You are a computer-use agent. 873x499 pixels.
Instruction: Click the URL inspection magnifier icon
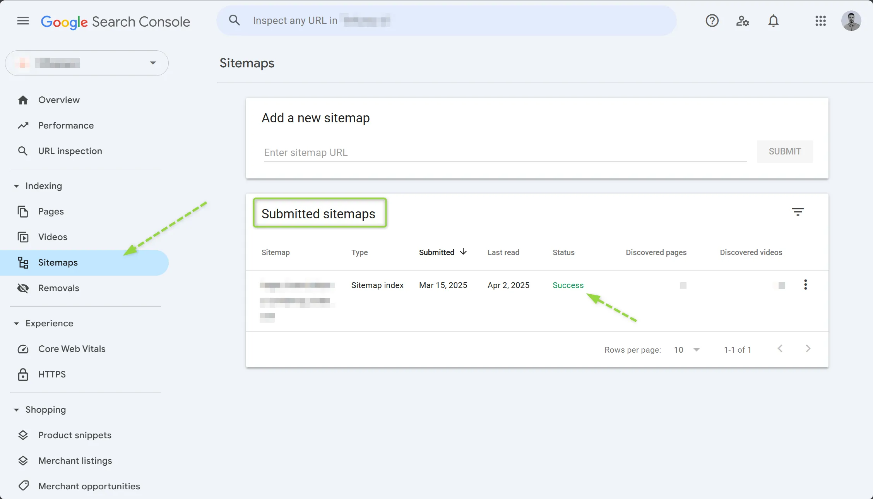coord(23,151)
